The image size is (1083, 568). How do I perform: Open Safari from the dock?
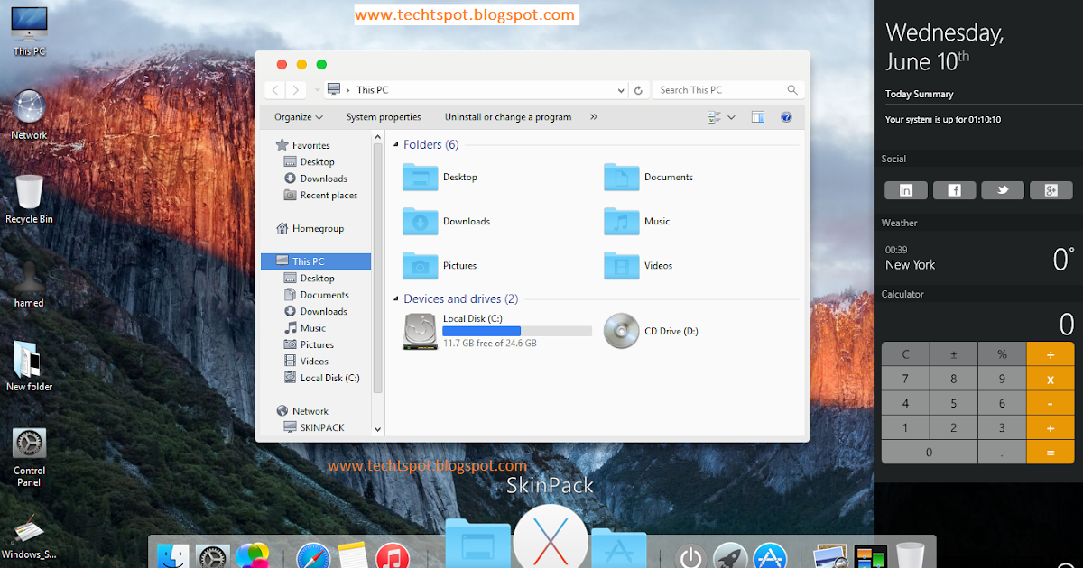(313, 555)
